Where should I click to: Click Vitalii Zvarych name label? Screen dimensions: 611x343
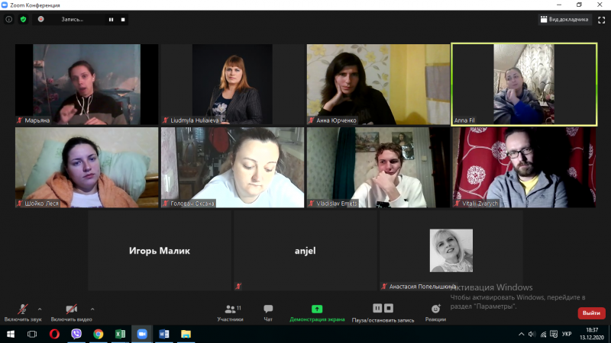click(x=480, y=204)
